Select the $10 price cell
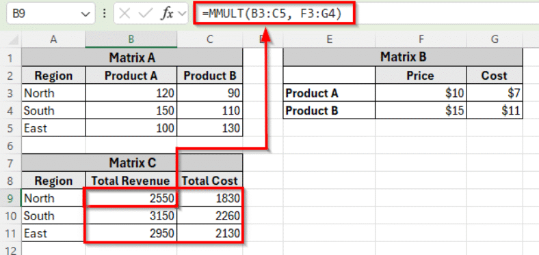Screen dimensions: 539x255 pos(421,93)
